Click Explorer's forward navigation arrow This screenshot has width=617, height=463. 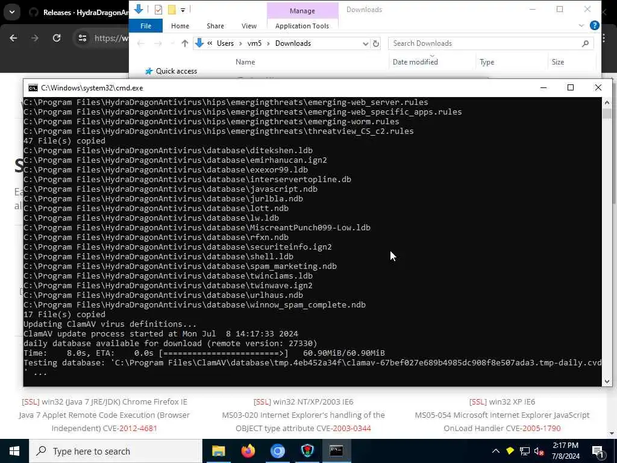(x=158, y=43)
